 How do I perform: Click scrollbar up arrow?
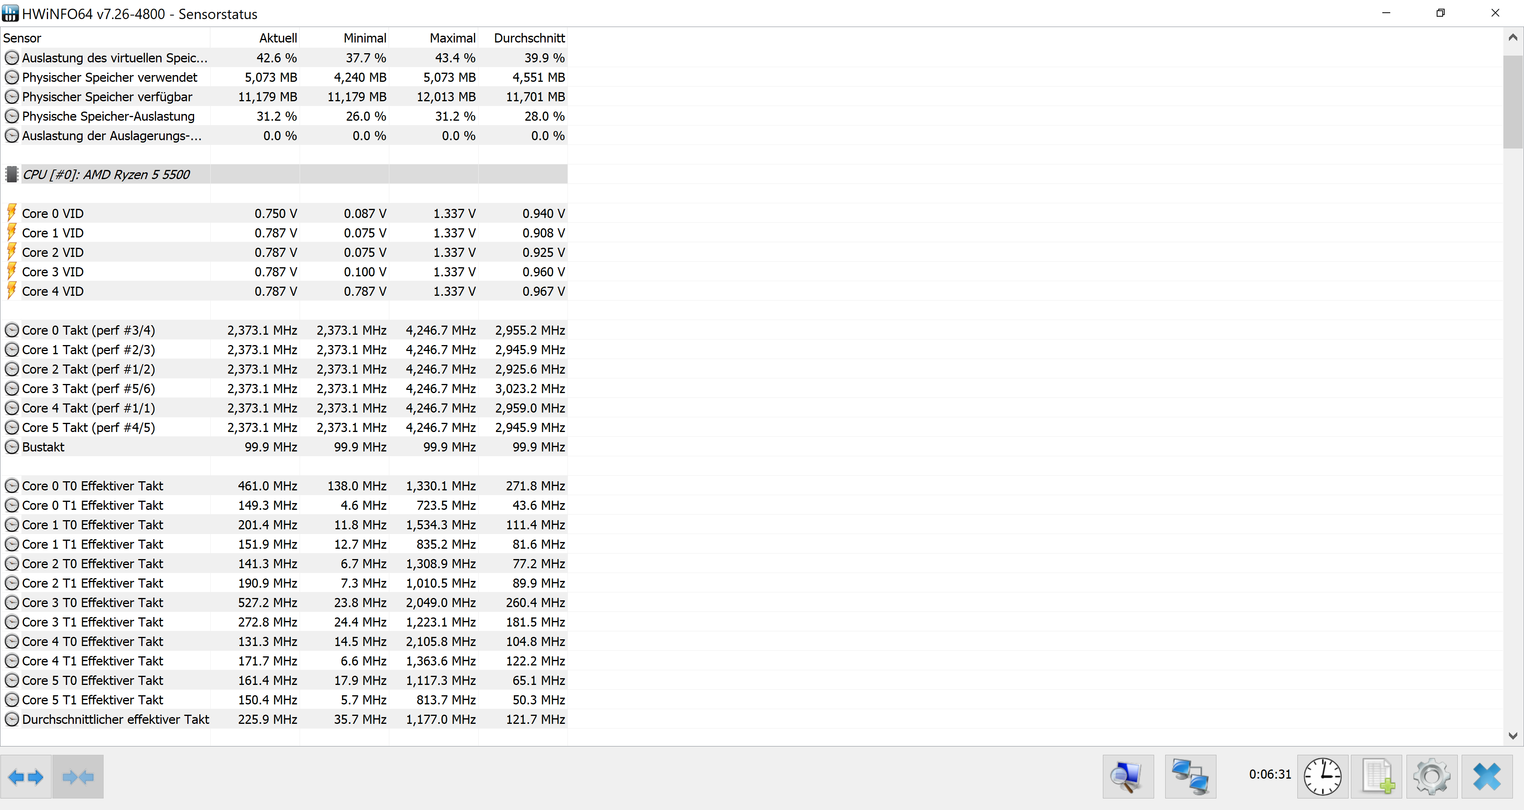point(1513,37)
